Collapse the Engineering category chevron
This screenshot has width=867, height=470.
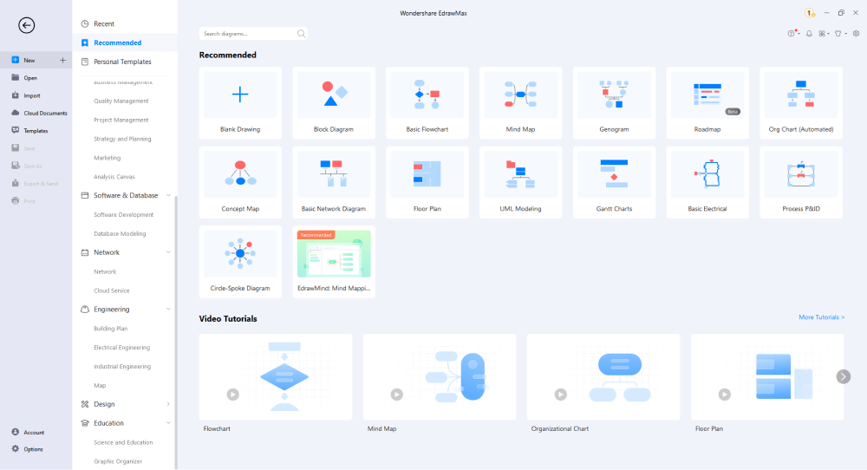pyautogui.click(x=168, y=309)
